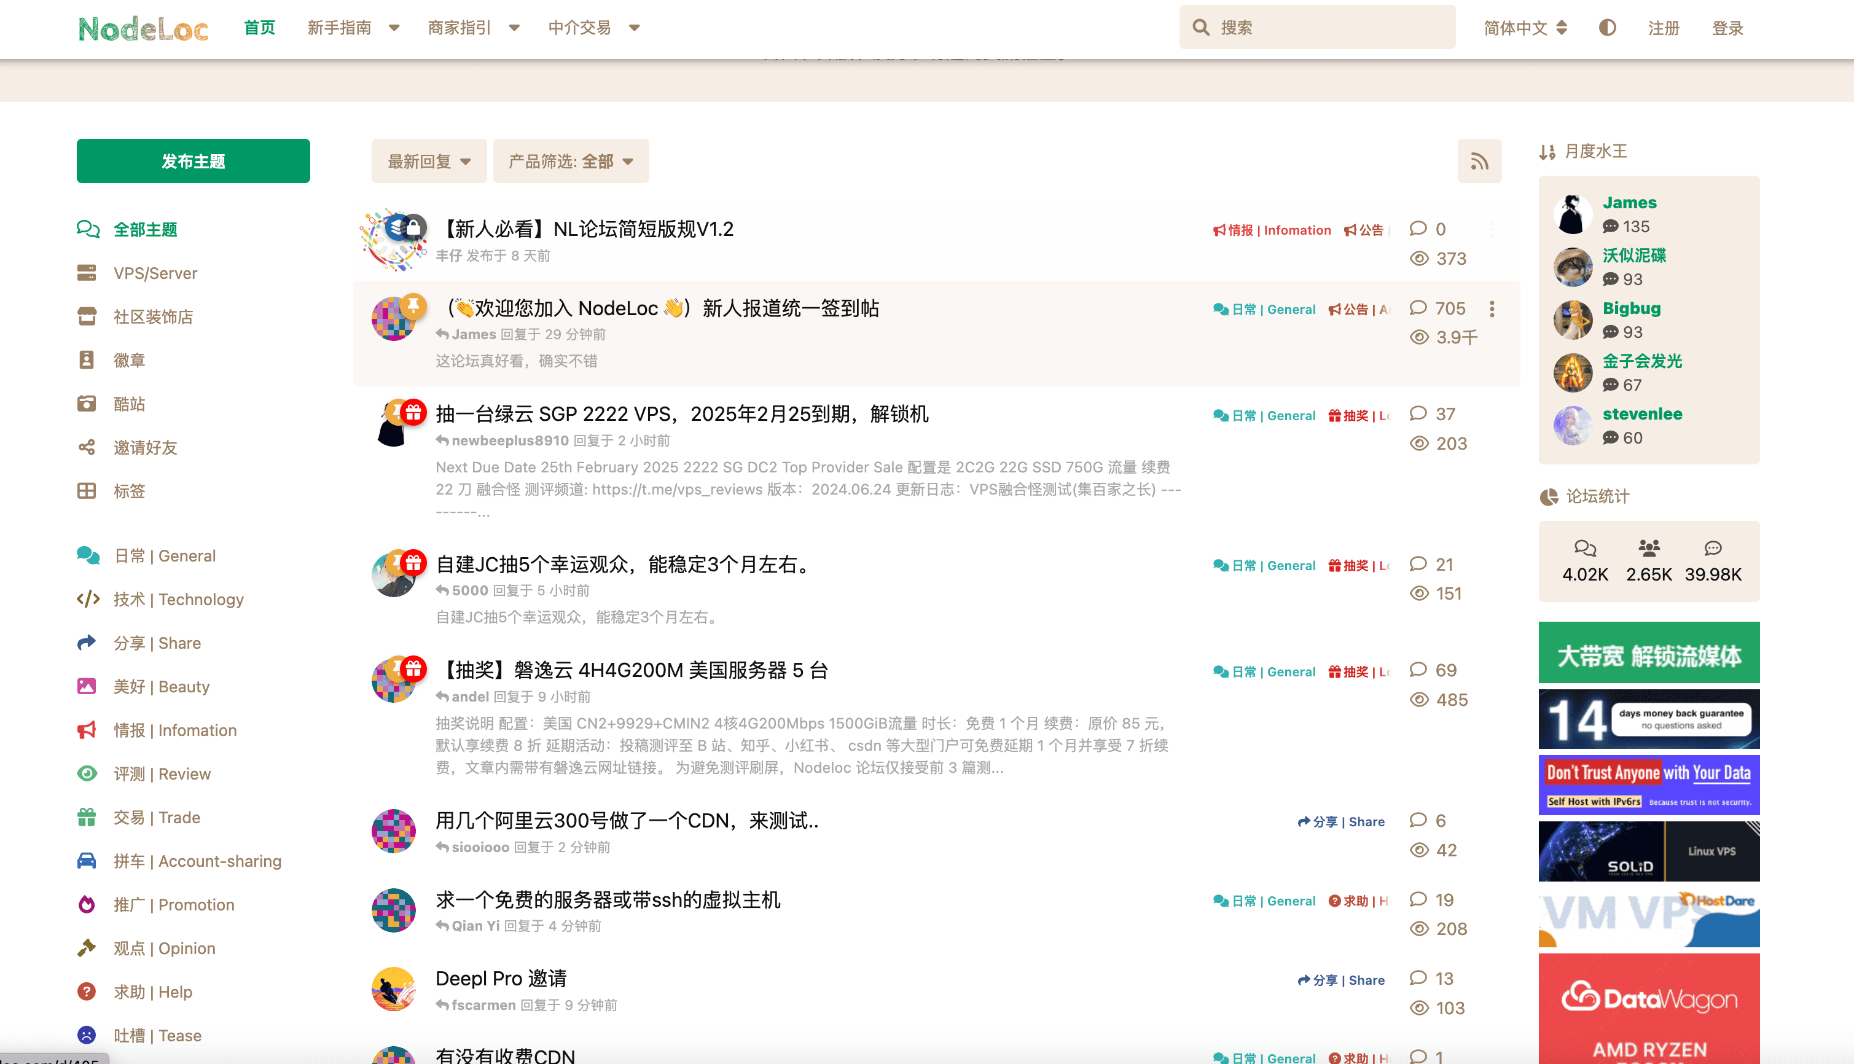The width and height of the screenshot is (1854, 1064).
Task: Open 社区装饰店 shop in sidebar
Action: (153, 317)
